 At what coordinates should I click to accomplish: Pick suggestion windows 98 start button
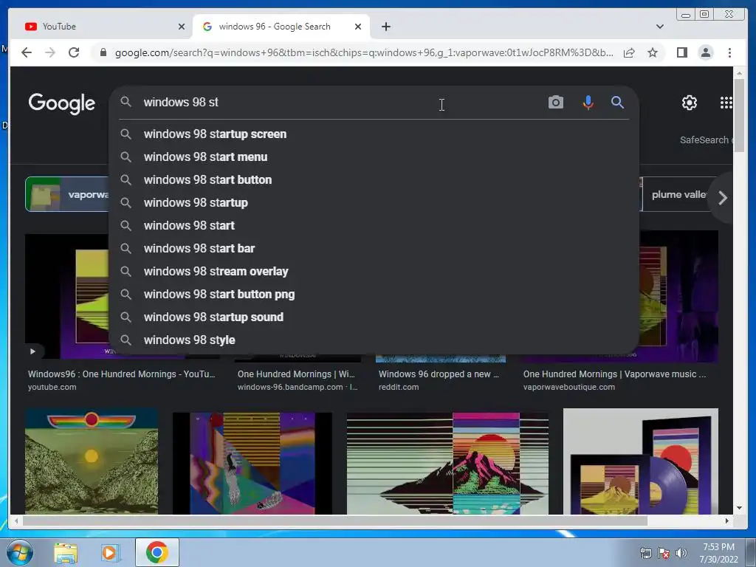[x=374, y=180]
